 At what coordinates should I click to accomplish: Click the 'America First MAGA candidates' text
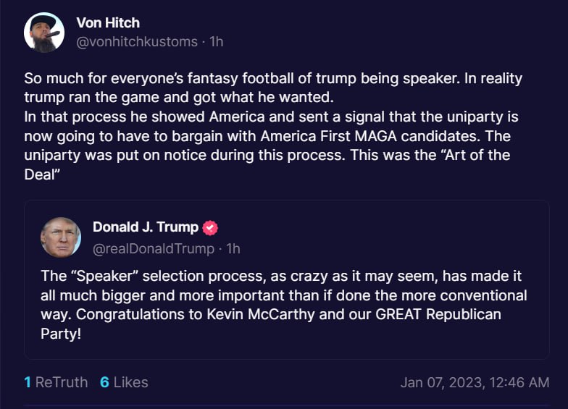[373, 136]
